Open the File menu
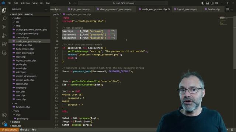 pos(9,3)
